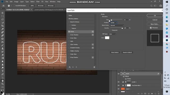Expand Hand tool preset picker arrow
Viewport: 170px width, 95px height.
(x=11, y=6)
